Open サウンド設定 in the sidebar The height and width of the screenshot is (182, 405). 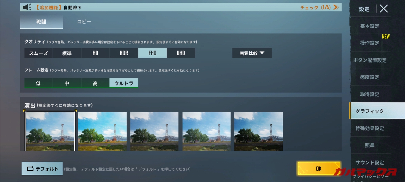(x=370, y=162)
